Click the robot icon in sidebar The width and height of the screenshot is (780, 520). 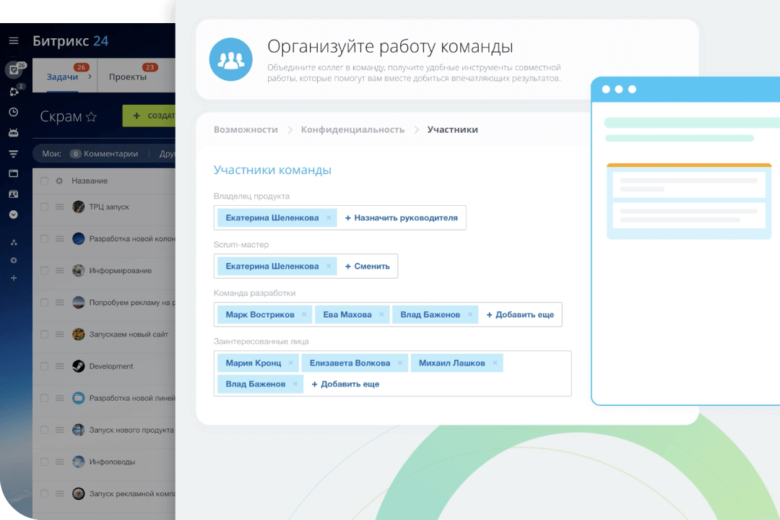tap(14, 133)
